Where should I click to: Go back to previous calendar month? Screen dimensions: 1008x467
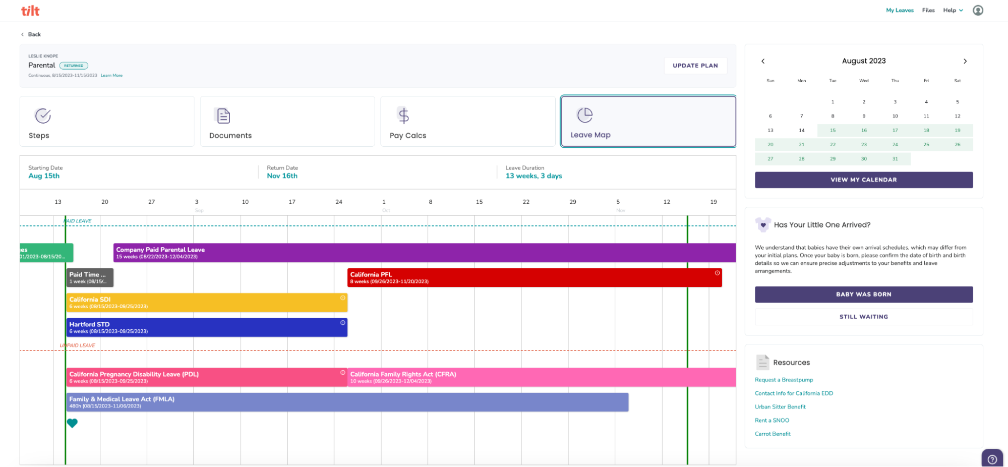click(x=763, y=61)
